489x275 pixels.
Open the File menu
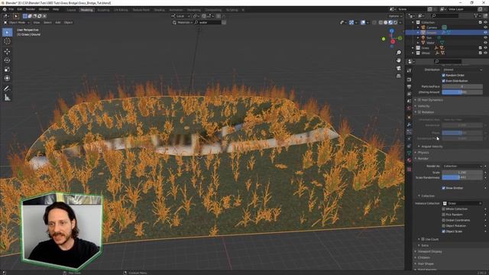pyautogui.click(x=11, y=9)
